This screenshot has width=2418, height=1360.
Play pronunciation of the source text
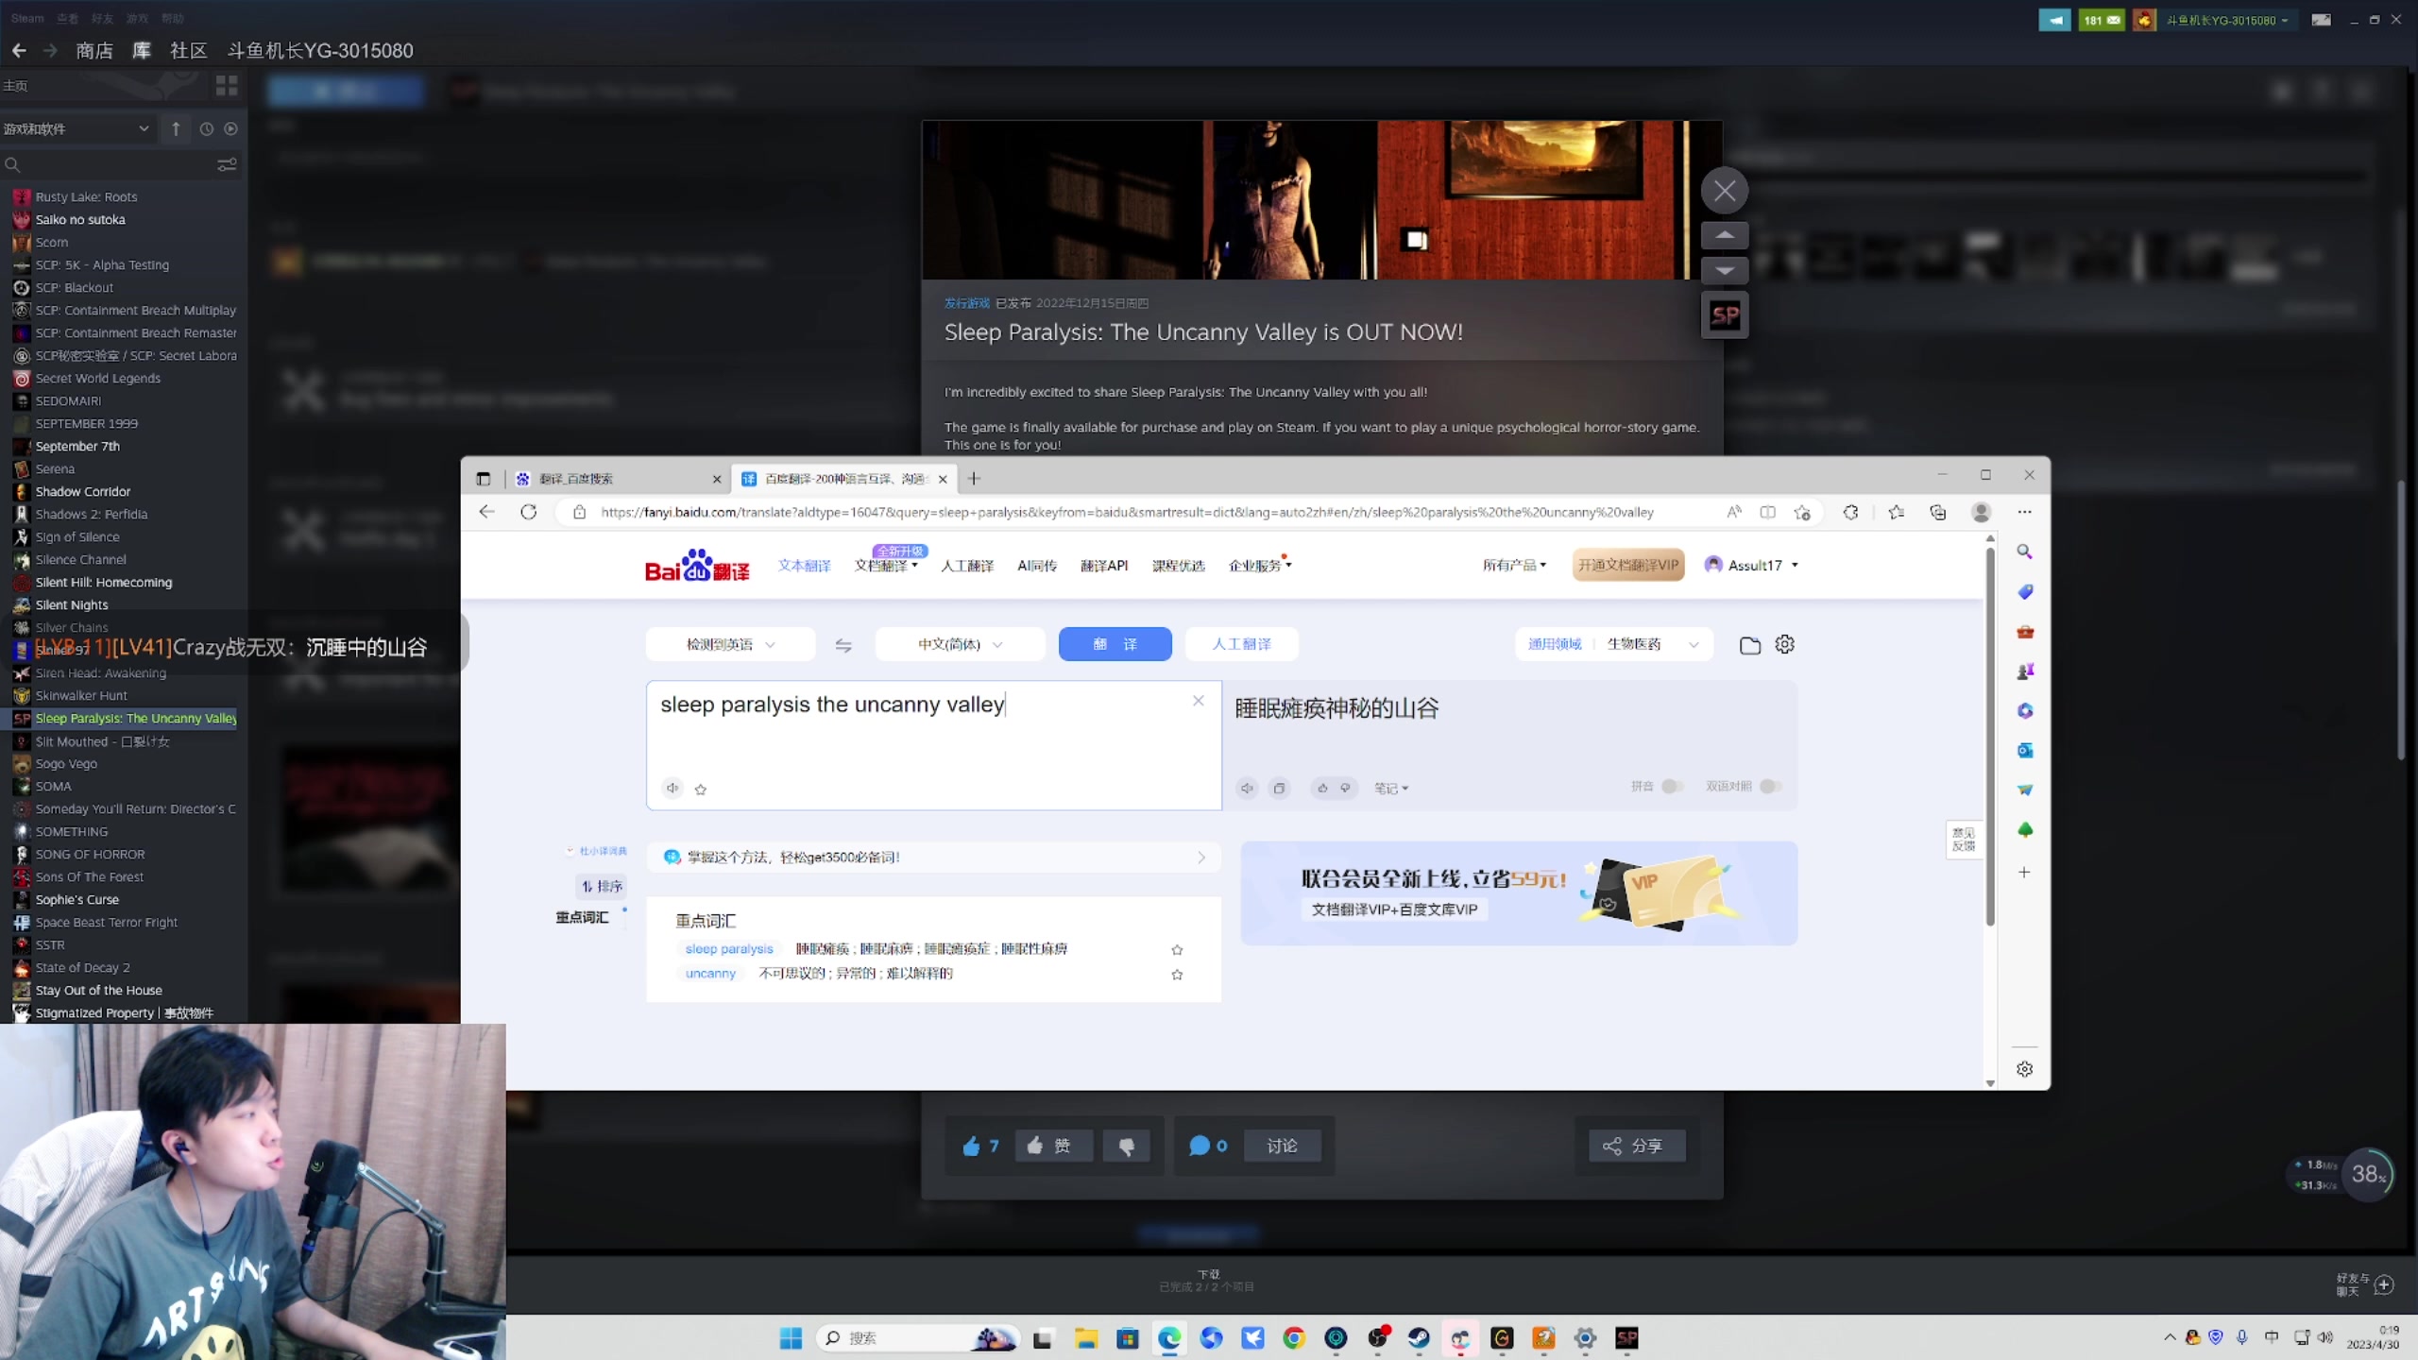tap(673, 788)
